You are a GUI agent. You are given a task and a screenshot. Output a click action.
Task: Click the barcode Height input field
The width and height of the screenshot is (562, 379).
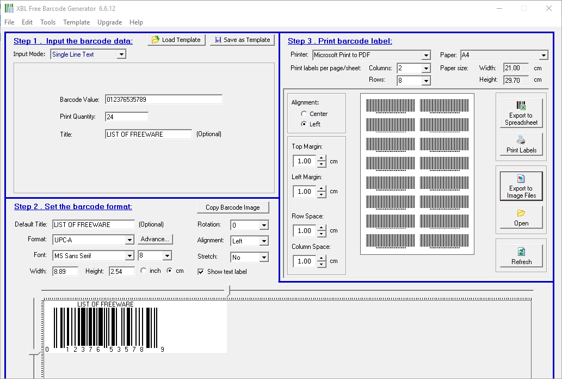[x=122, y=271]
